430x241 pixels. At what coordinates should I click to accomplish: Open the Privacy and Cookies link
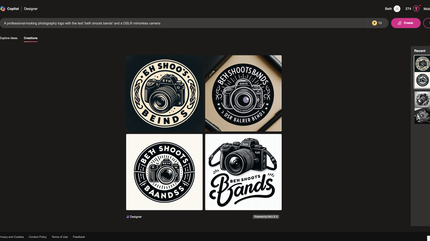(12, 237)
